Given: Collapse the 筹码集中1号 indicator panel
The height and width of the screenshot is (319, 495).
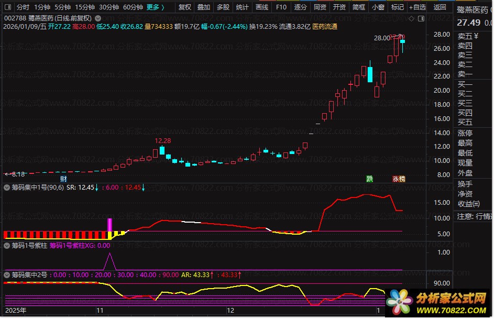Looking at the screenshot, I should point(7,188).
